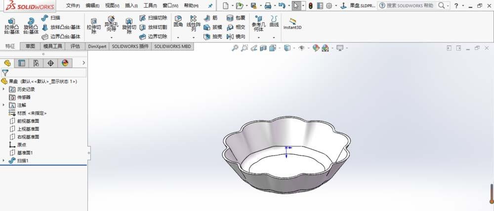494x211 pixels.
Task: Expand the 扫描1 feature node
Action: point(4,160)
